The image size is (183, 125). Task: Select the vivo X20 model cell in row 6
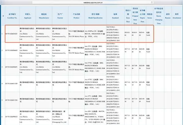click(x=95, y=117)
